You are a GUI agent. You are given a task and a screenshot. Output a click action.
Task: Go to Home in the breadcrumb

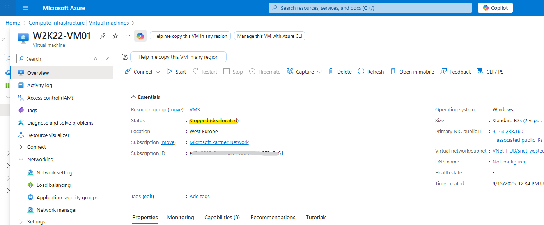click(13, 23)
